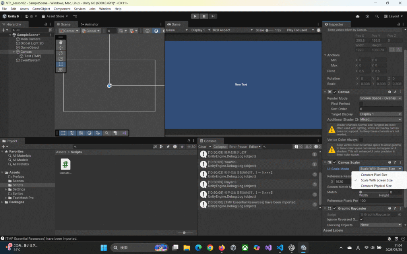This screenshot has width=407, height=254.
Task: Open Display 1 dropdown in Game view
Action: point(200,30)
